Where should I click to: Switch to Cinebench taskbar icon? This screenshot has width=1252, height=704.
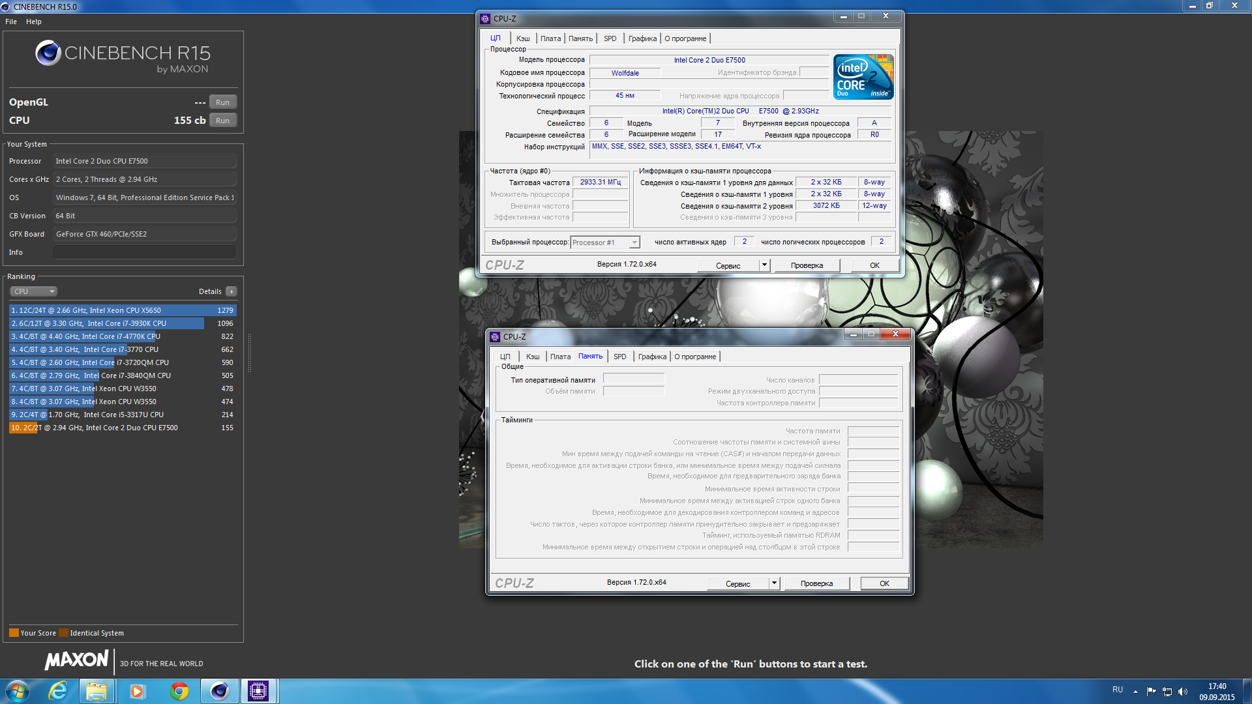pyautogui.click(x=219, y=691)
